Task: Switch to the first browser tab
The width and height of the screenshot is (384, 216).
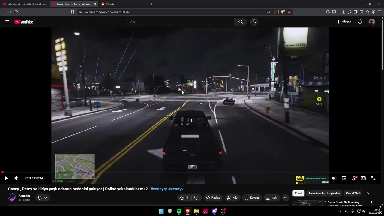Action: [x=25, y=4]
